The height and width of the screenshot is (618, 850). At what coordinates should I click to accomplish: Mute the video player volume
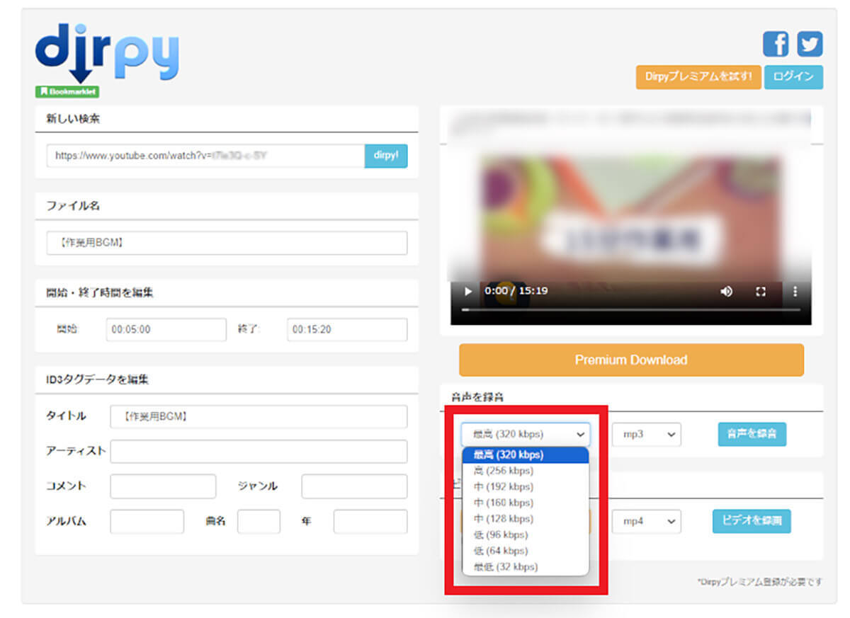(x=726, y=291)
